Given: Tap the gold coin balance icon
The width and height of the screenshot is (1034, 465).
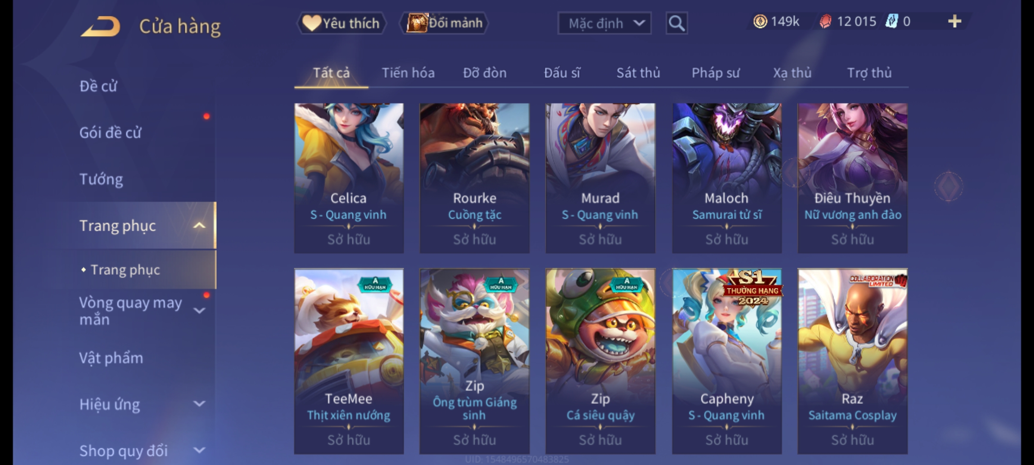Looking at the screenshot, I should [760, 22].
